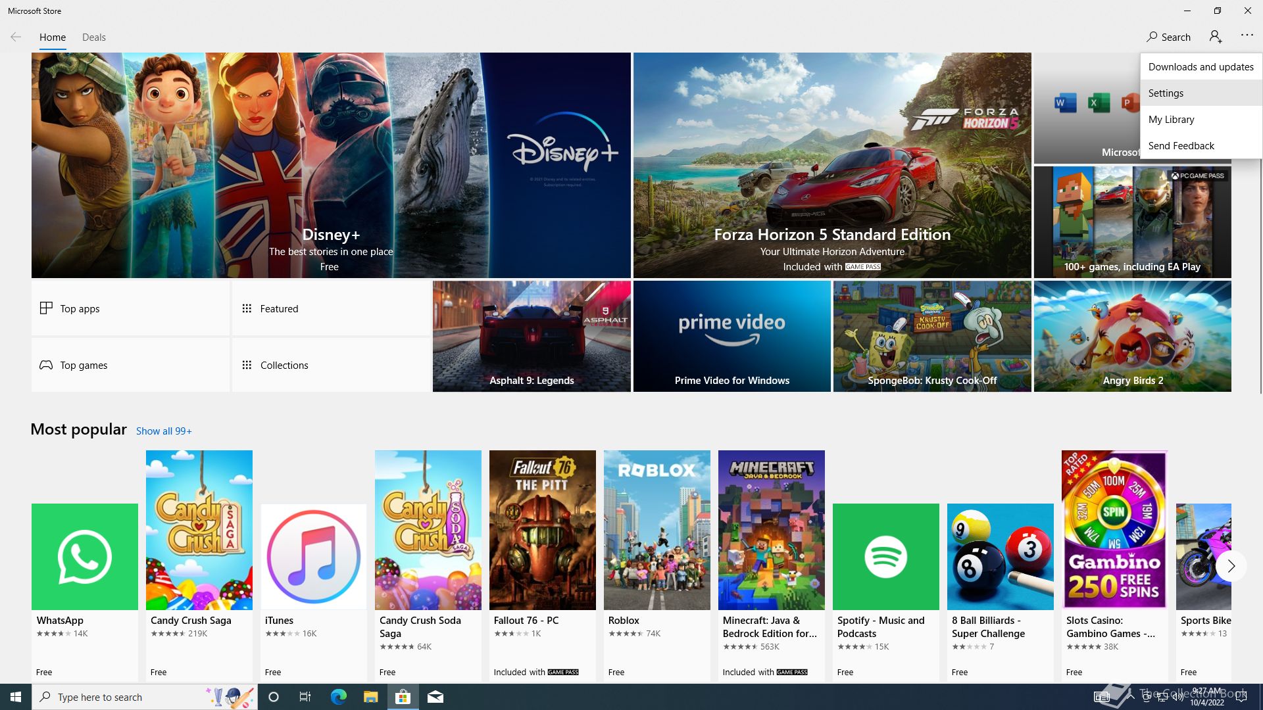This screenshot has height=710, width=1263.
Task: Open Task View from taskbar
Action: (305, 697)
